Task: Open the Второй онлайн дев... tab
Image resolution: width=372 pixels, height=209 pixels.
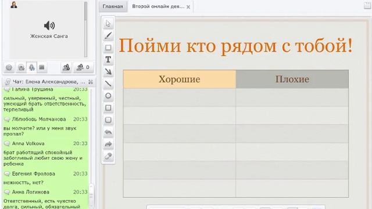Action: (158, 6)
